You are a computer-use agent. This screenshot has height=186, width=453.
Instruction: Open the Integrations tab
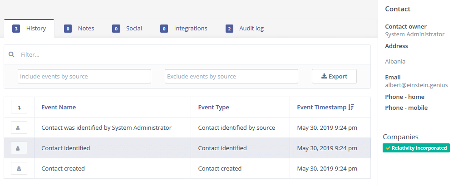(x=191, y=29)
